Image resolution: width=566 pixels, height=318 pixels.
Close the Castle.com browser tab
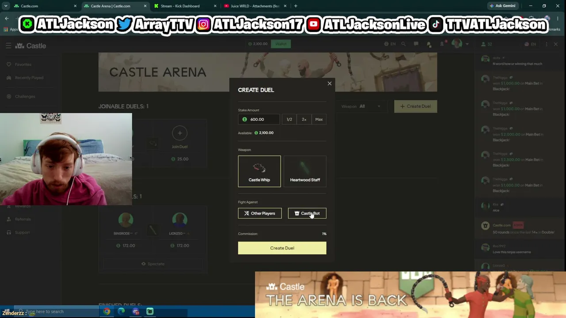click(x=75, y=6)
